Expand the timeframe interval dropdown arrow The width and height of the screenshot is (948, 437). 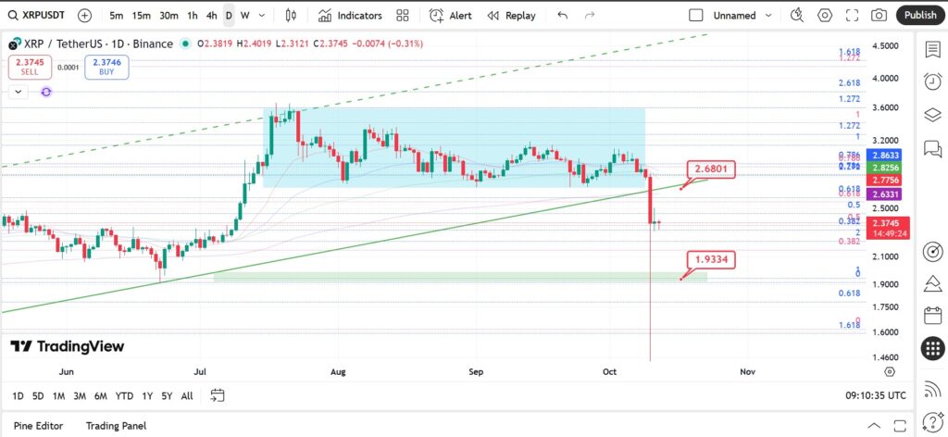pyautogui.click(x=262, y=16)
